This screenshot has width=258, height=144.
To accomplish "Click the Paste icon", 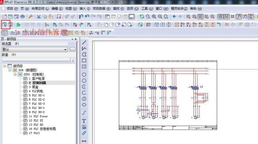I will pos(51,16).
